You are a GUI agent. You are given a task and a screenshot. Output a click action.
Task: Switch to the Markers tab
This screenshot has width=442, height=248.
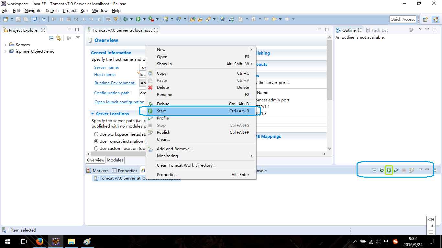tap(98, 170)
